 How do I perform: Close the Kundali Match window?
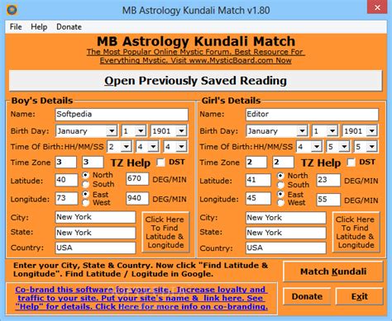(x=377, y=7)
